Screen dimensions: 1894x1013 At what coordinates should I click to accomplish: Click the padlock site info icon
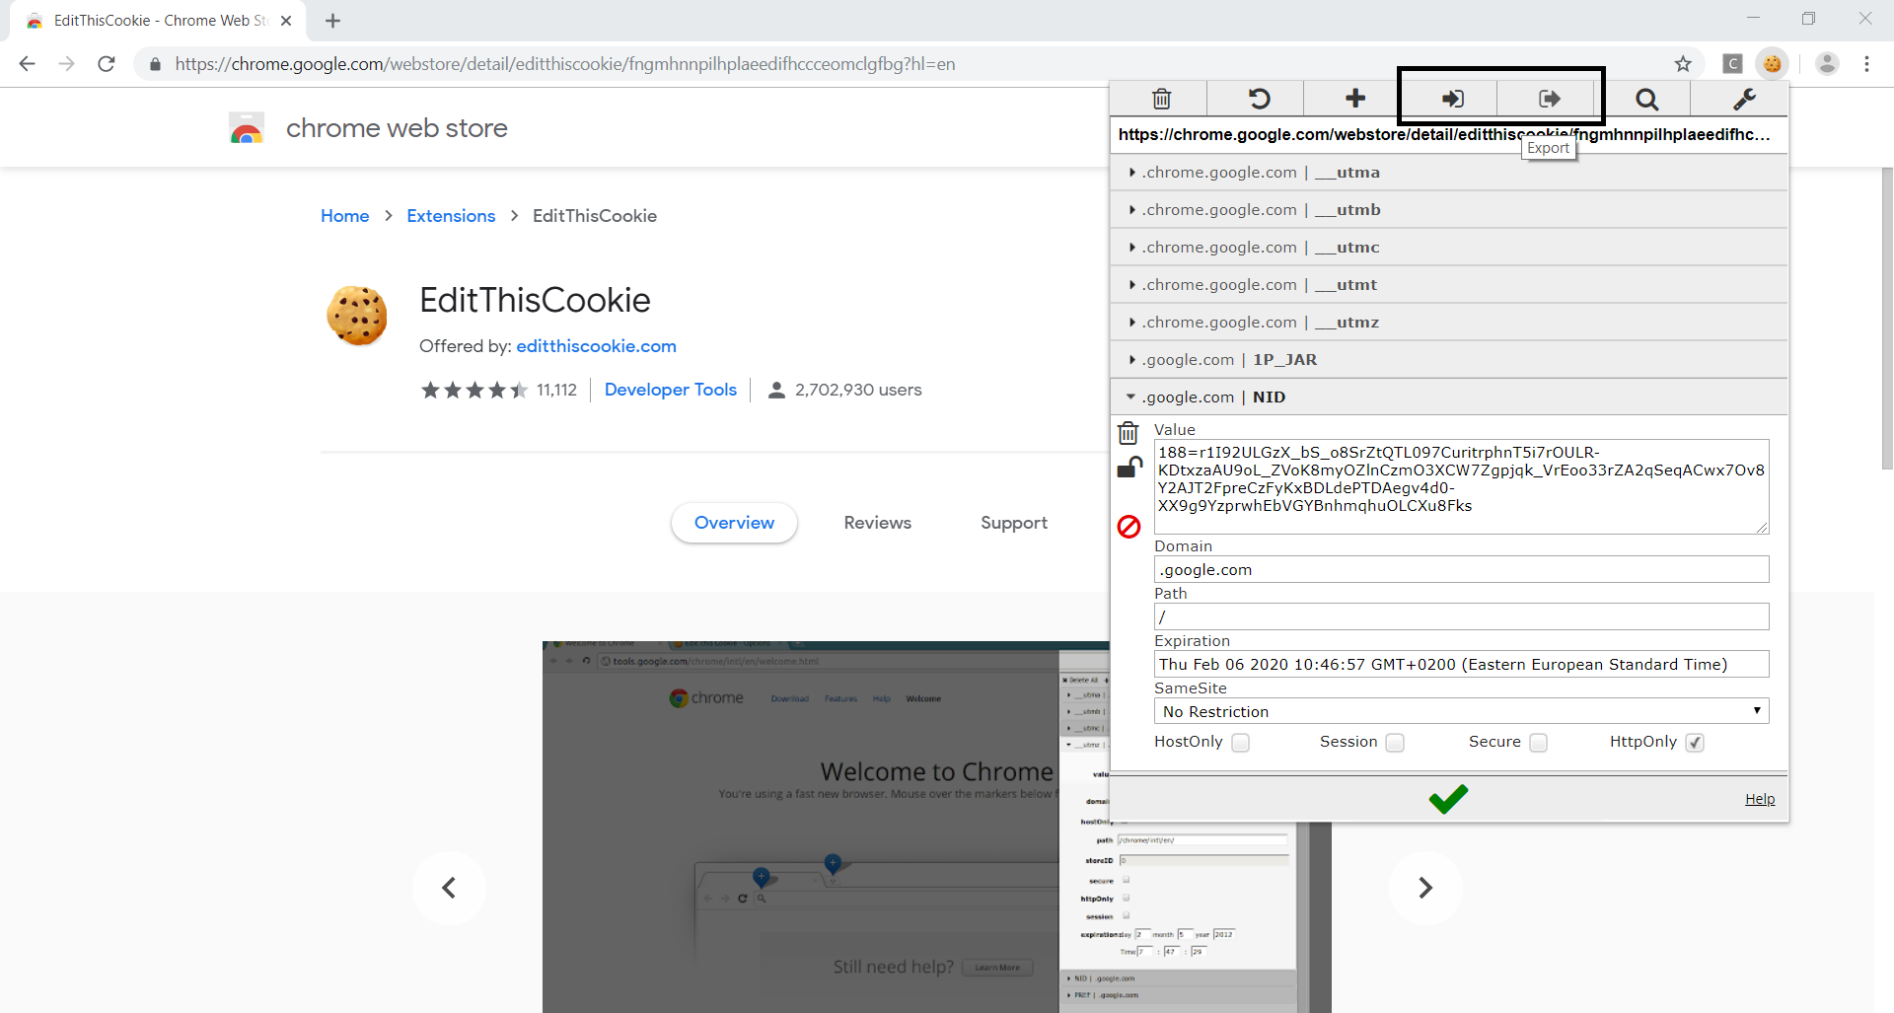(x=155, y=64)
